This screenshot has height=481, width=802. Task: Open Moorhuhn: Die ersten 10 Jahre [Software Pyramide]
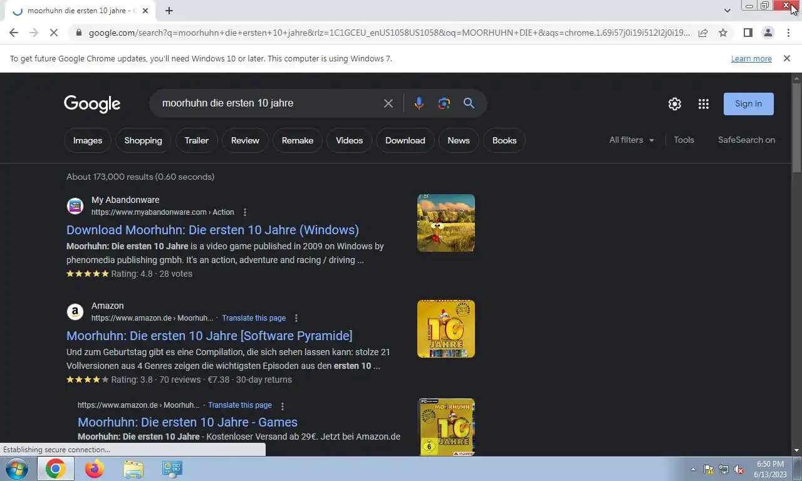coord(209,336)
